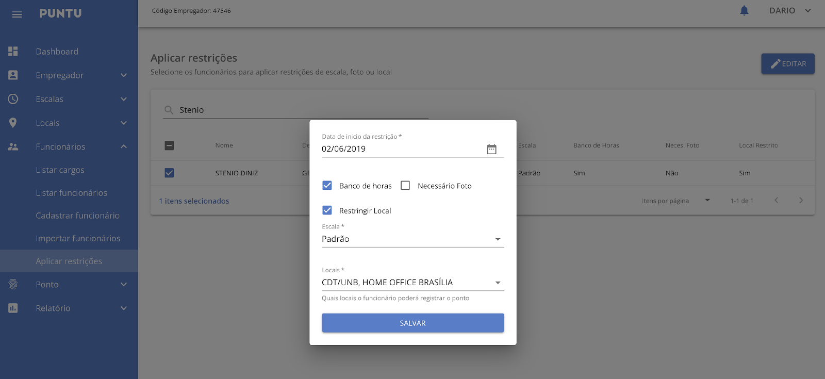Click the SALVAR button
825x379 pixels.
tap(412, 323)
